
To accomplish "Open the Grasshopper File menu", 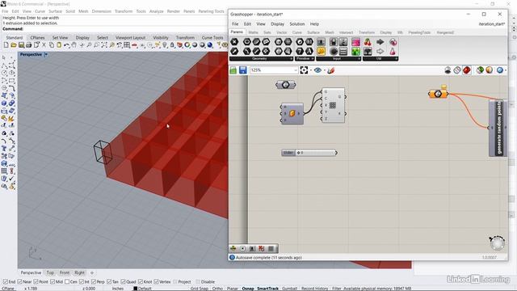I will pyautogui.click(x=235, y=24).
